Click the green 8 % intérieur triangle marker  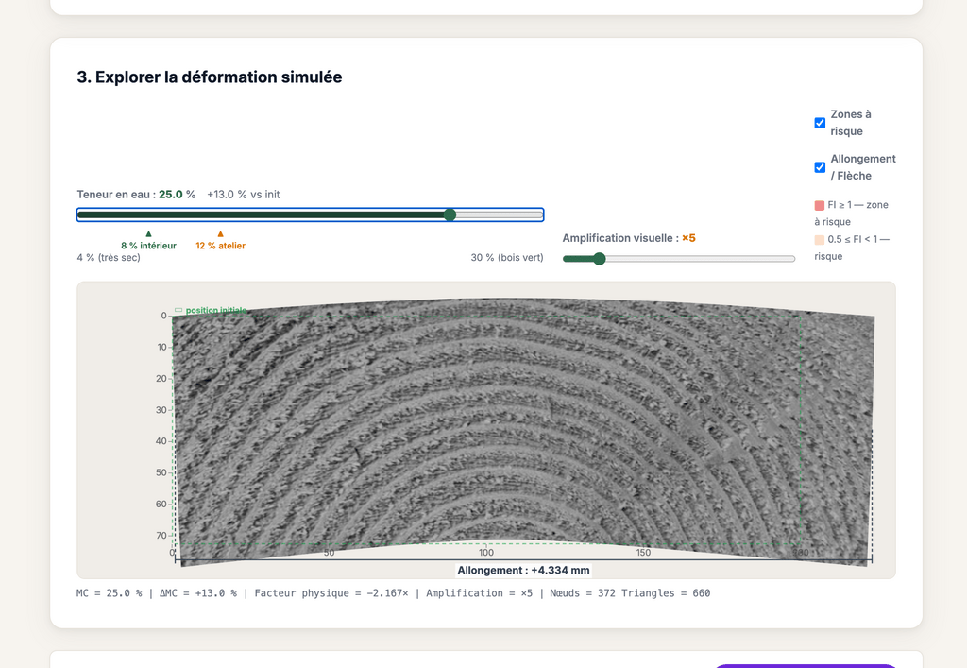(x=148, y=233)
